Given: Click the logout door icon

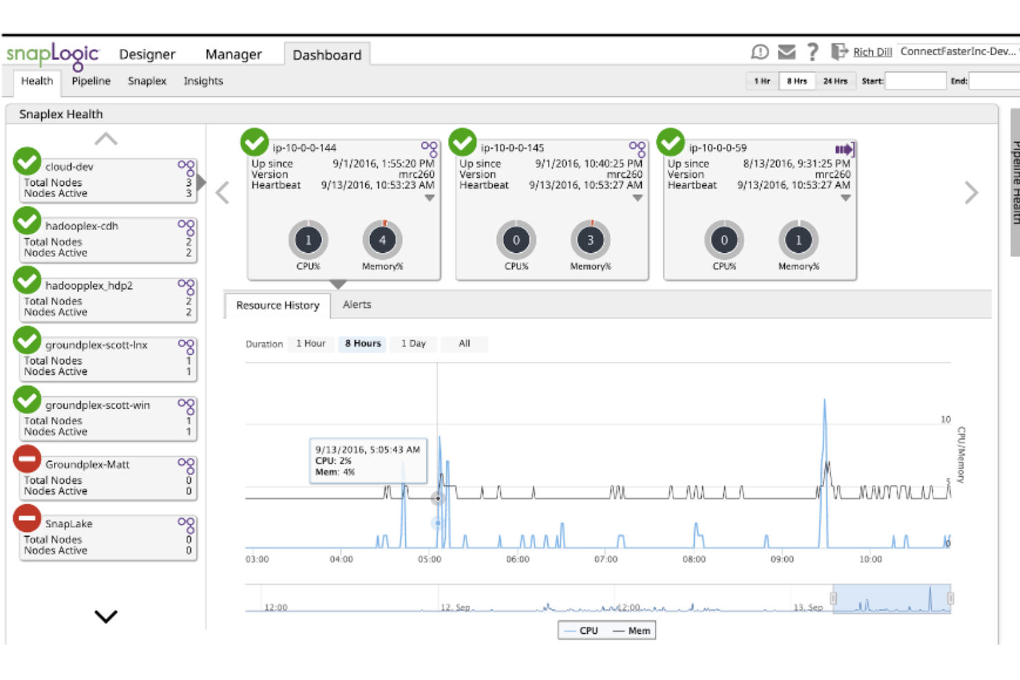Looking at the screenshot, I should pyautogui.click(x=839, y=51).
